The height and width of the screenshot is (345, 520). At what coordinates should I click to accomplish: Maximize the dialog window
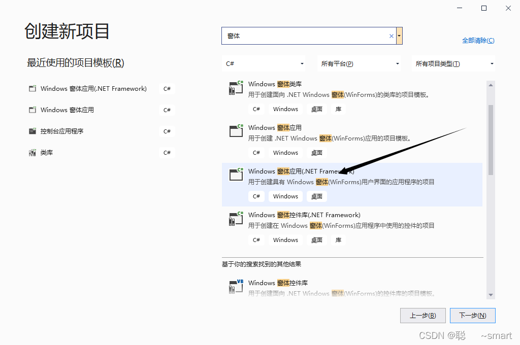click(484, 8)
